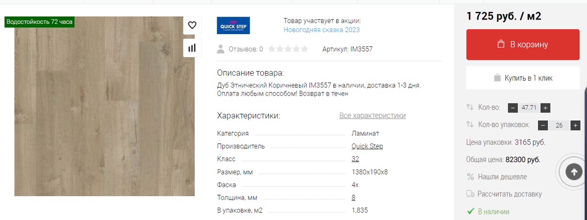Follow the Quick Step manufacturer link
Viewport: 587px width, 220px height.
[367, 146]
